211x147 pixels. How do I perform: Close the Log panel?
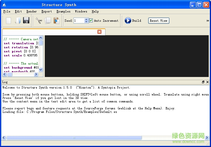(x=208, y=82)
